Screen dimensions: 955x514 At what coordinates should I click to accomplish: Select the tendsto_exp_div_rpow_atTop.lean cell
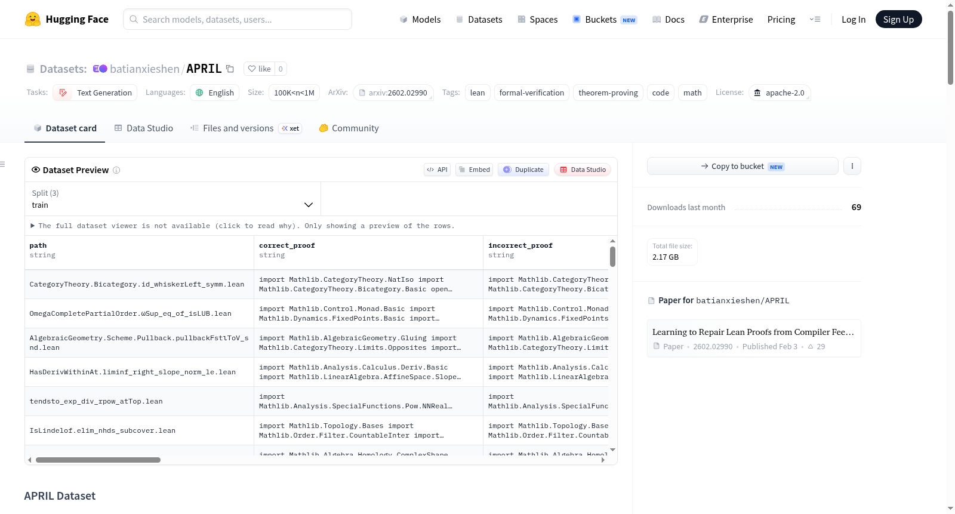coord(139,401)
